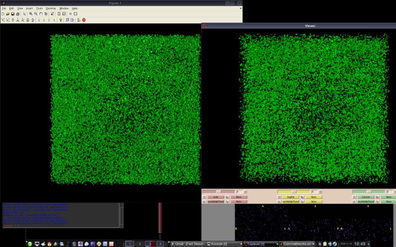The height and width of the screenshot is (247, 396).
Task: Switch to virtual desktop 4 in pager
Action: click(x=160, y=244)
